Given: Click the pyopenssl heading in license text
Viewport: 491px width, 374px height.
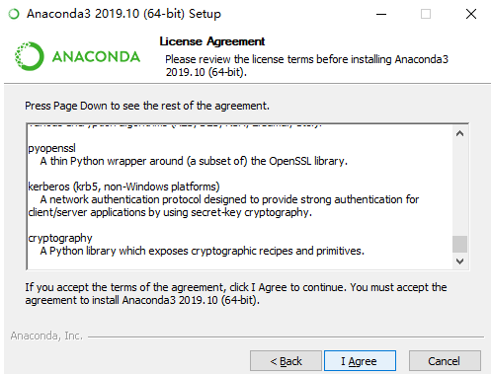Looking at the screenshot, I should point(51,148).
